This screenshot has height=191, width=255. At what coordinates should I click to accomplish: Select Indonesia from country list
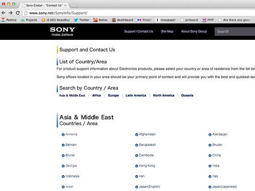71,176
